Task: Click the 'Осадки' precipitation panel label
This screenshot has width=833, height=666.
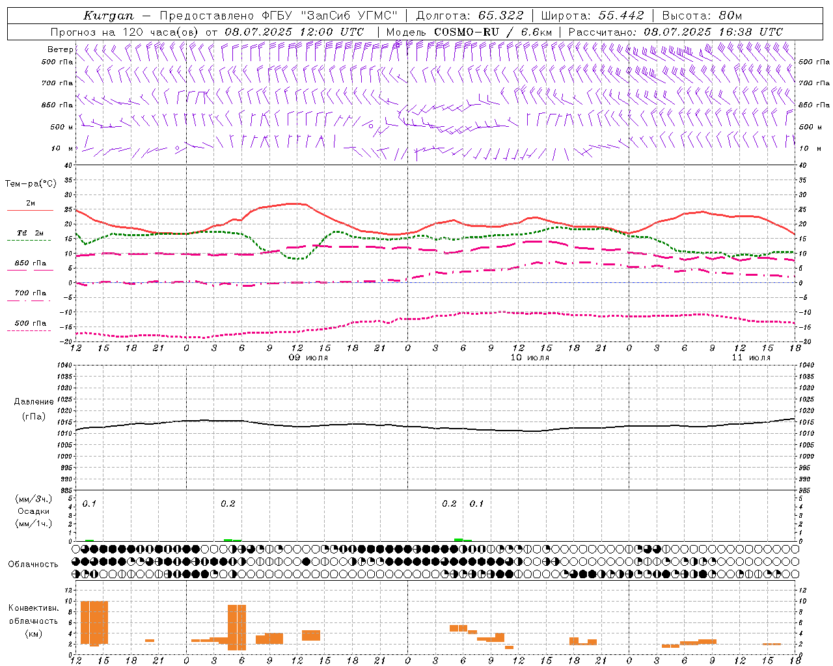Action: click(x=34, y=511)
